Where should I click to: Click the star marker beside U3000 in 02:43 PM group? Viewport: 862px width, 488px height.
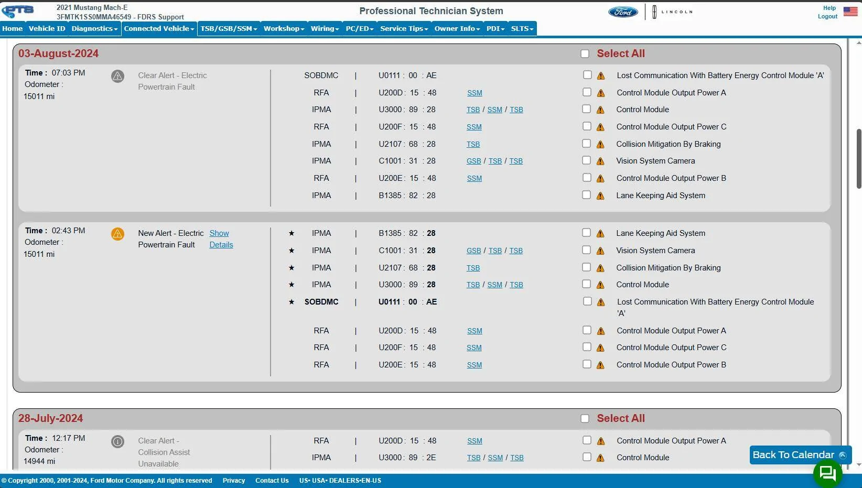click(x=292, y=285)
